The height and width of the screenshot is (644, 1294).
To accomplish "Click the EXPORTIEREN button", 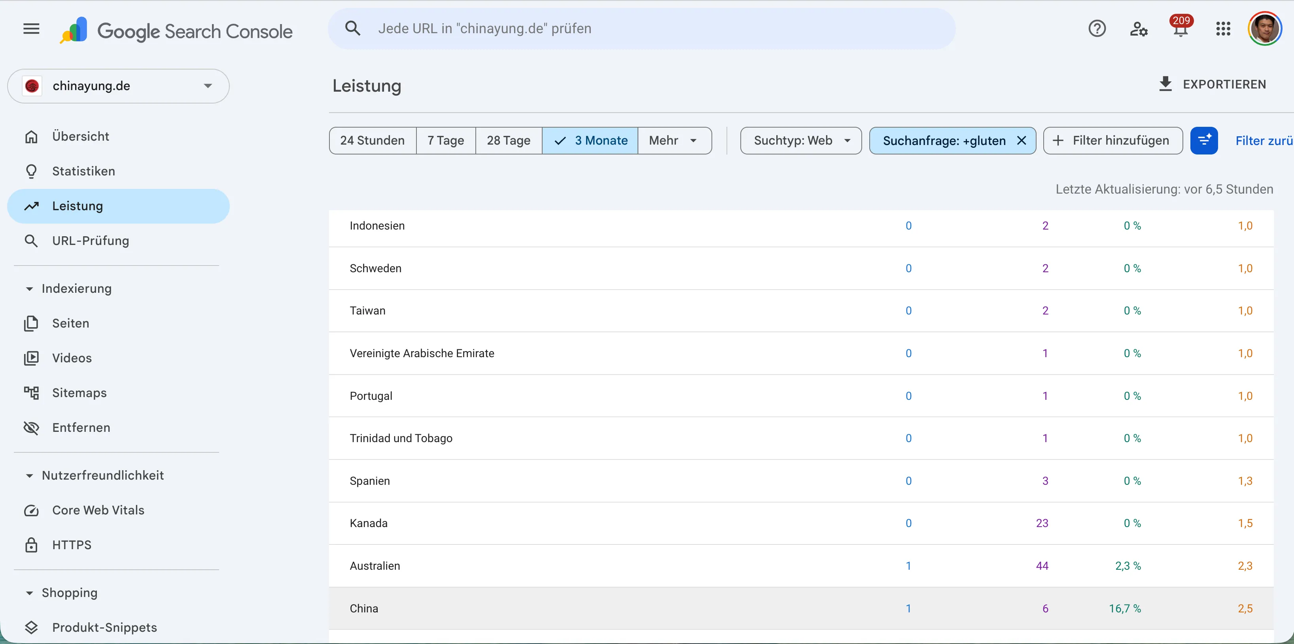I will pos(1213,84).
